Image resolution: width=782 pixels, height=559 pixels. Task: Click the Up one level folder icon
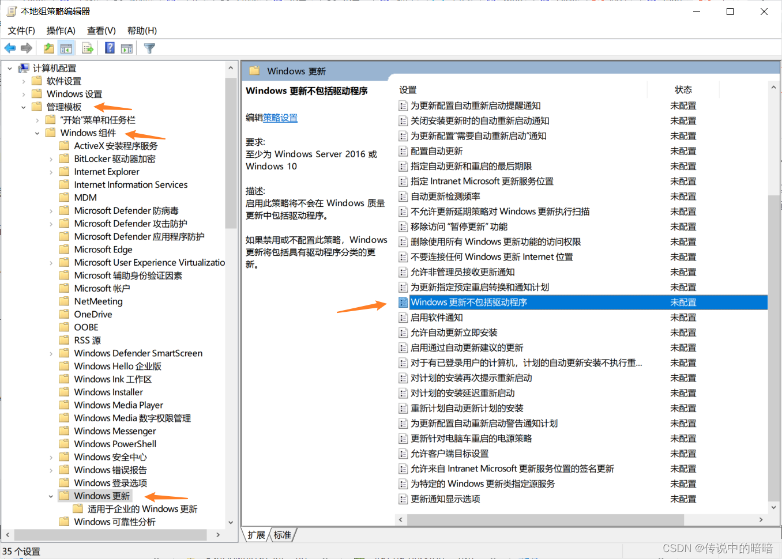click(49, 48)
